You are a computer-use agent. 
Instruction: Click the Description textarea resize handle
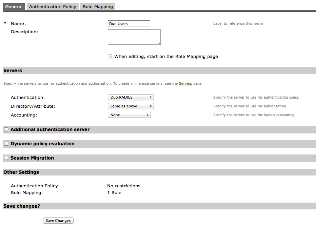point(159,43)
